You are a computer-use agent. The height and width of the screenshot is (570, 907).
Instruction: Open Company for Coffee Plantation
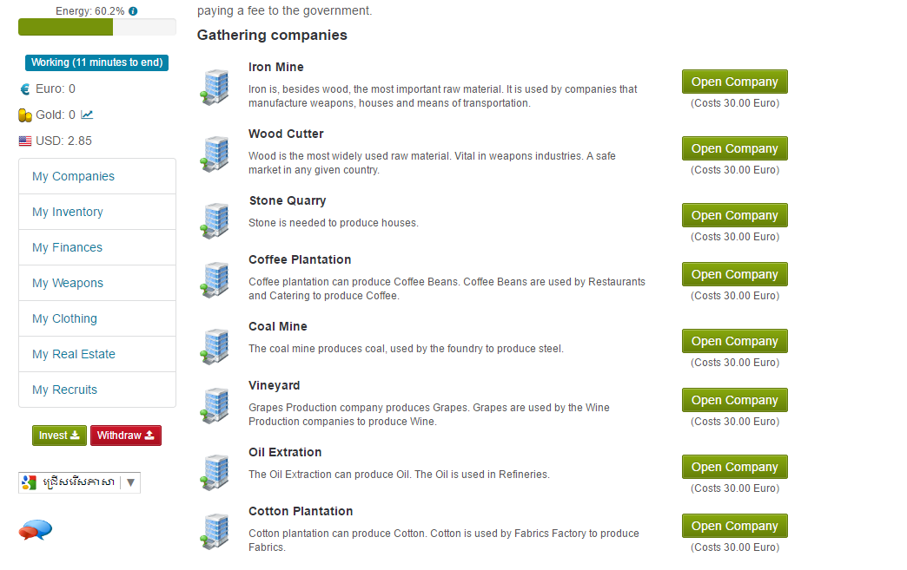coord(734,274)
